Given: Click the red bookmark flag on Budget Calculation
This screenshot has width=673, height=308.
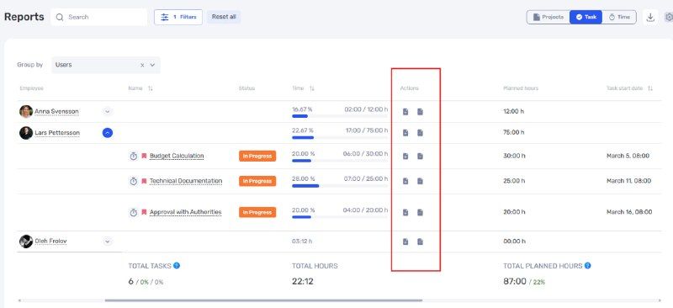Looking at the screenshot, I should click(144, 156).
